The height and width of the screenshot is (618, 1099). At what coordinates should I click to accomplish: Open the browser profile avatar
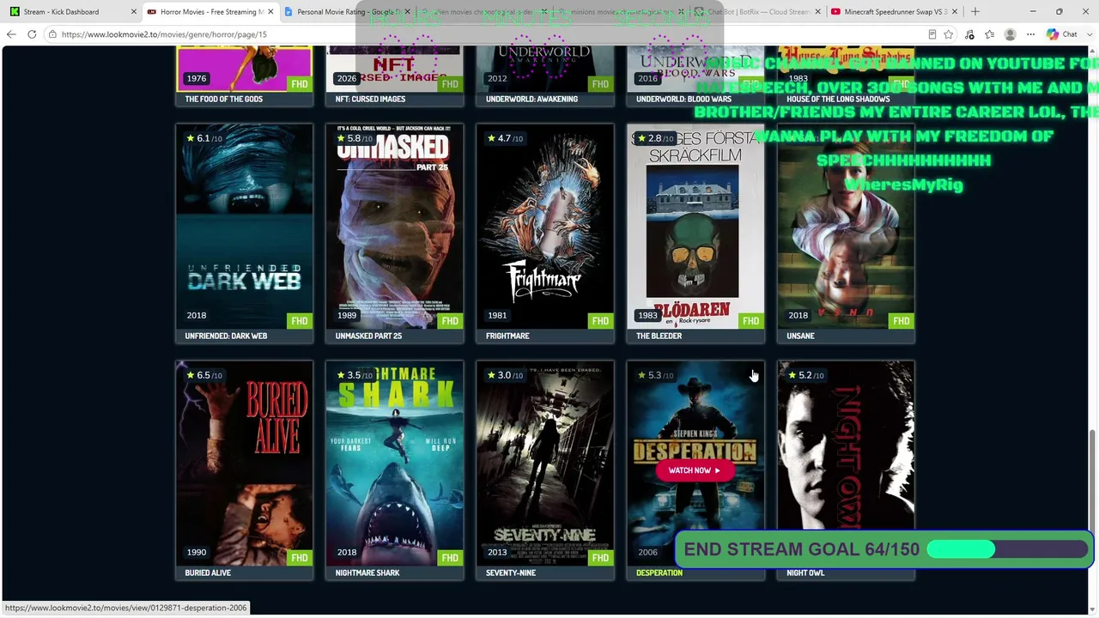tap(1011, 34)
